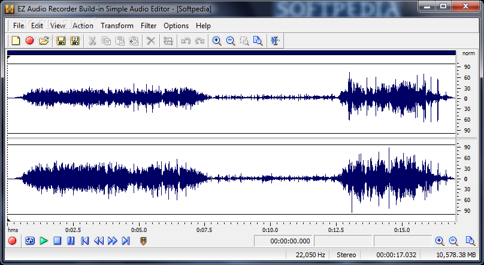The width and height of the screenshot is (484, 265).
Task: Click the Stereo status entry
Action: [x=346, y=255]
